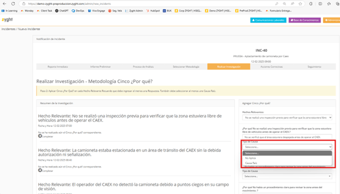The height and width of the screenshot is (194, 340).
Task: Go to Acciones Correctivas step tab
Action: pos(271,67)
